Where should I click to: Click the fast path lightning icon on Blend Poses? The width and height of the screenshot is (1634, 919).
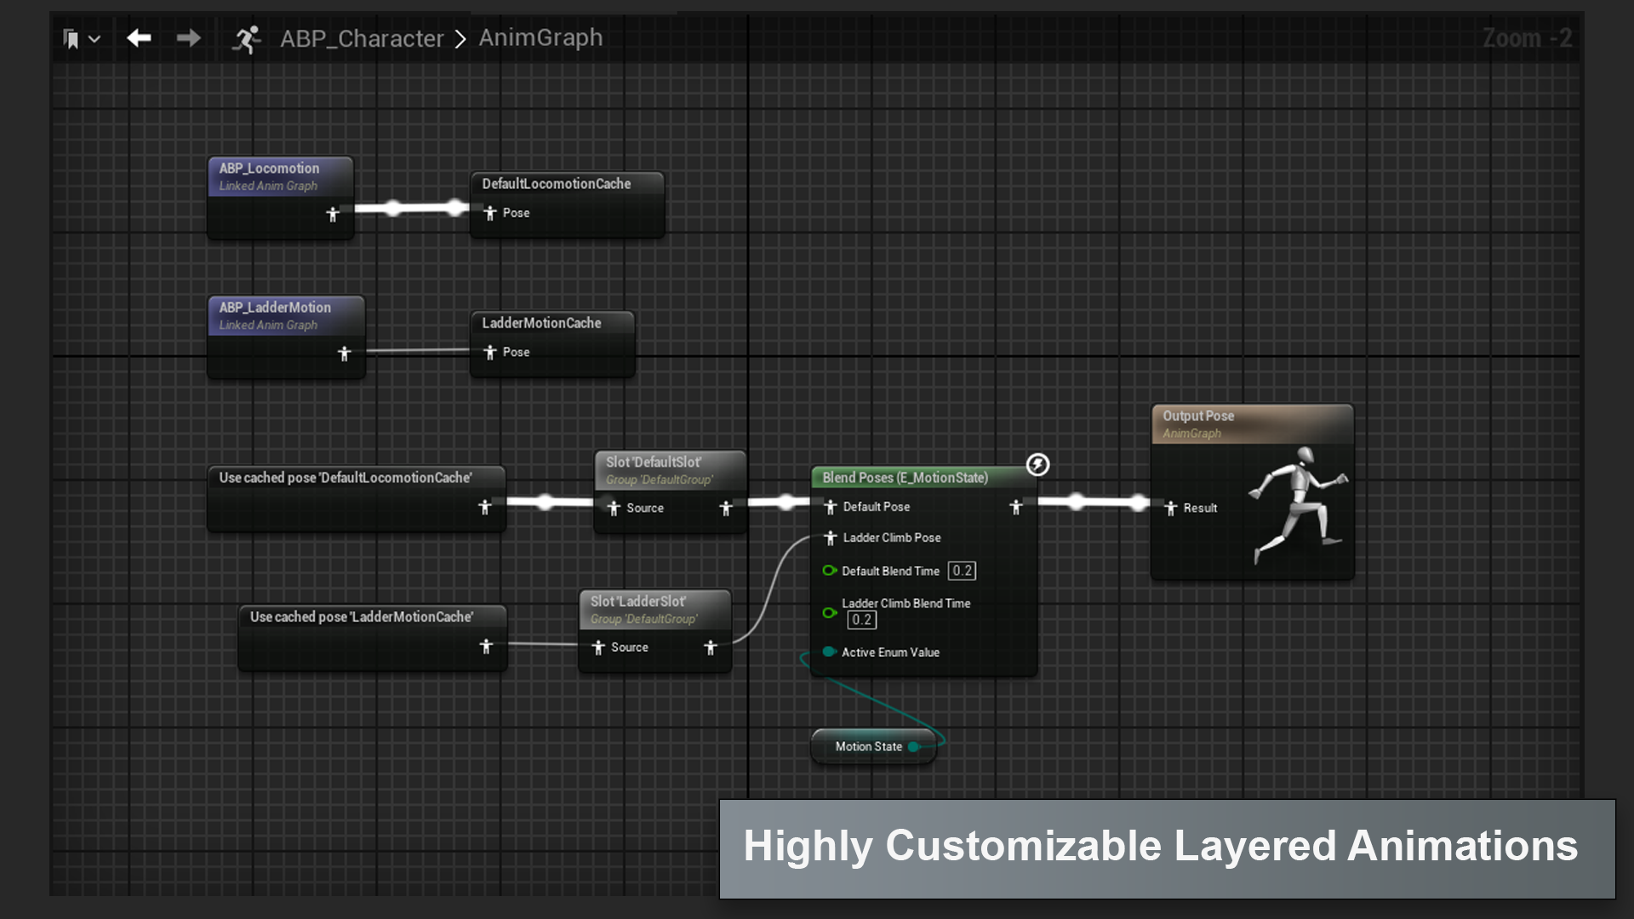click(x=1037, y=465)
